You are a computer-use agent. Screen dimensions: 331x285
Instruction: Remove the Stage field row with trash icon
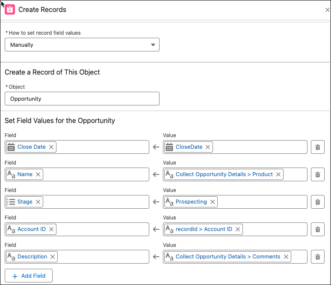317,202
